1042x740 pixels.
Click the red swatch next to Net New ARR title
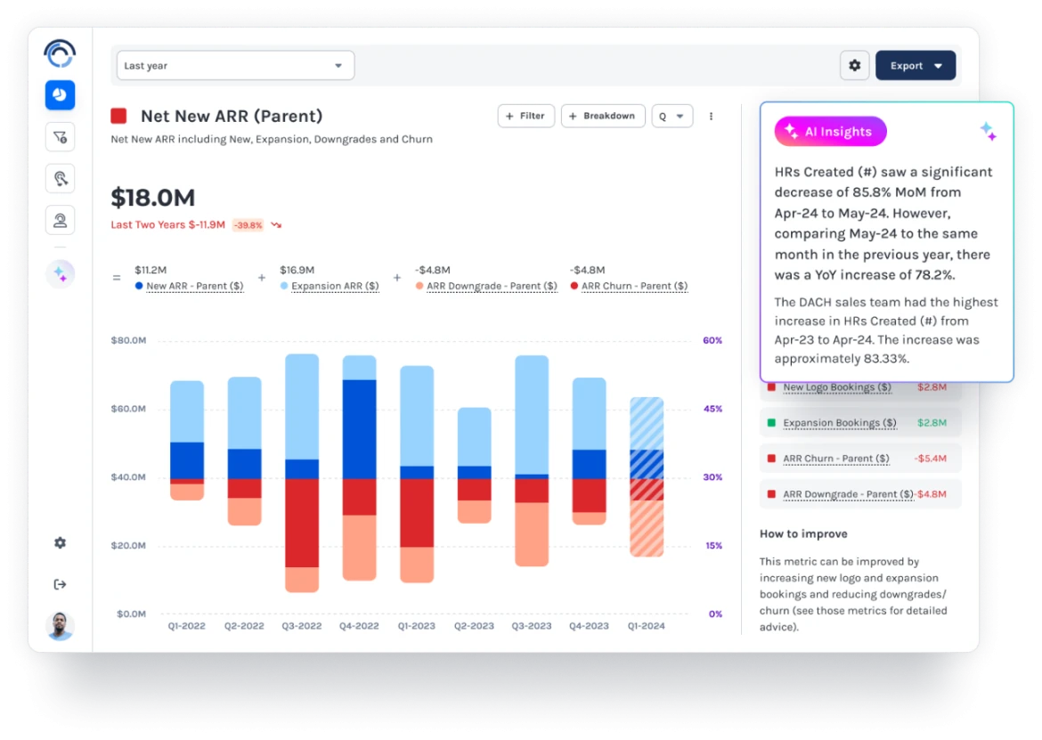click(118, 117)
